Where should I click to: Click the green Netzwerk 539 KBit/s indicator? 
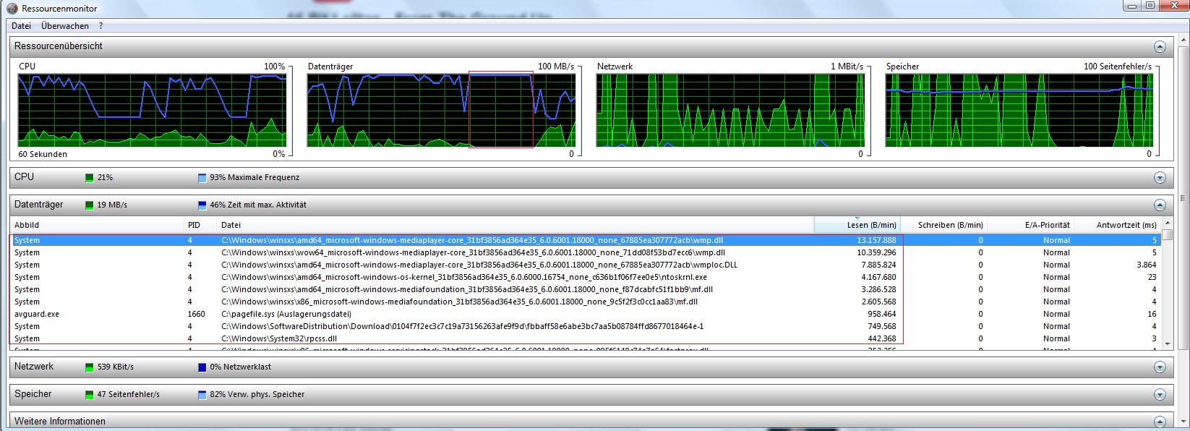pyautogui.click(x=90, y=367)
